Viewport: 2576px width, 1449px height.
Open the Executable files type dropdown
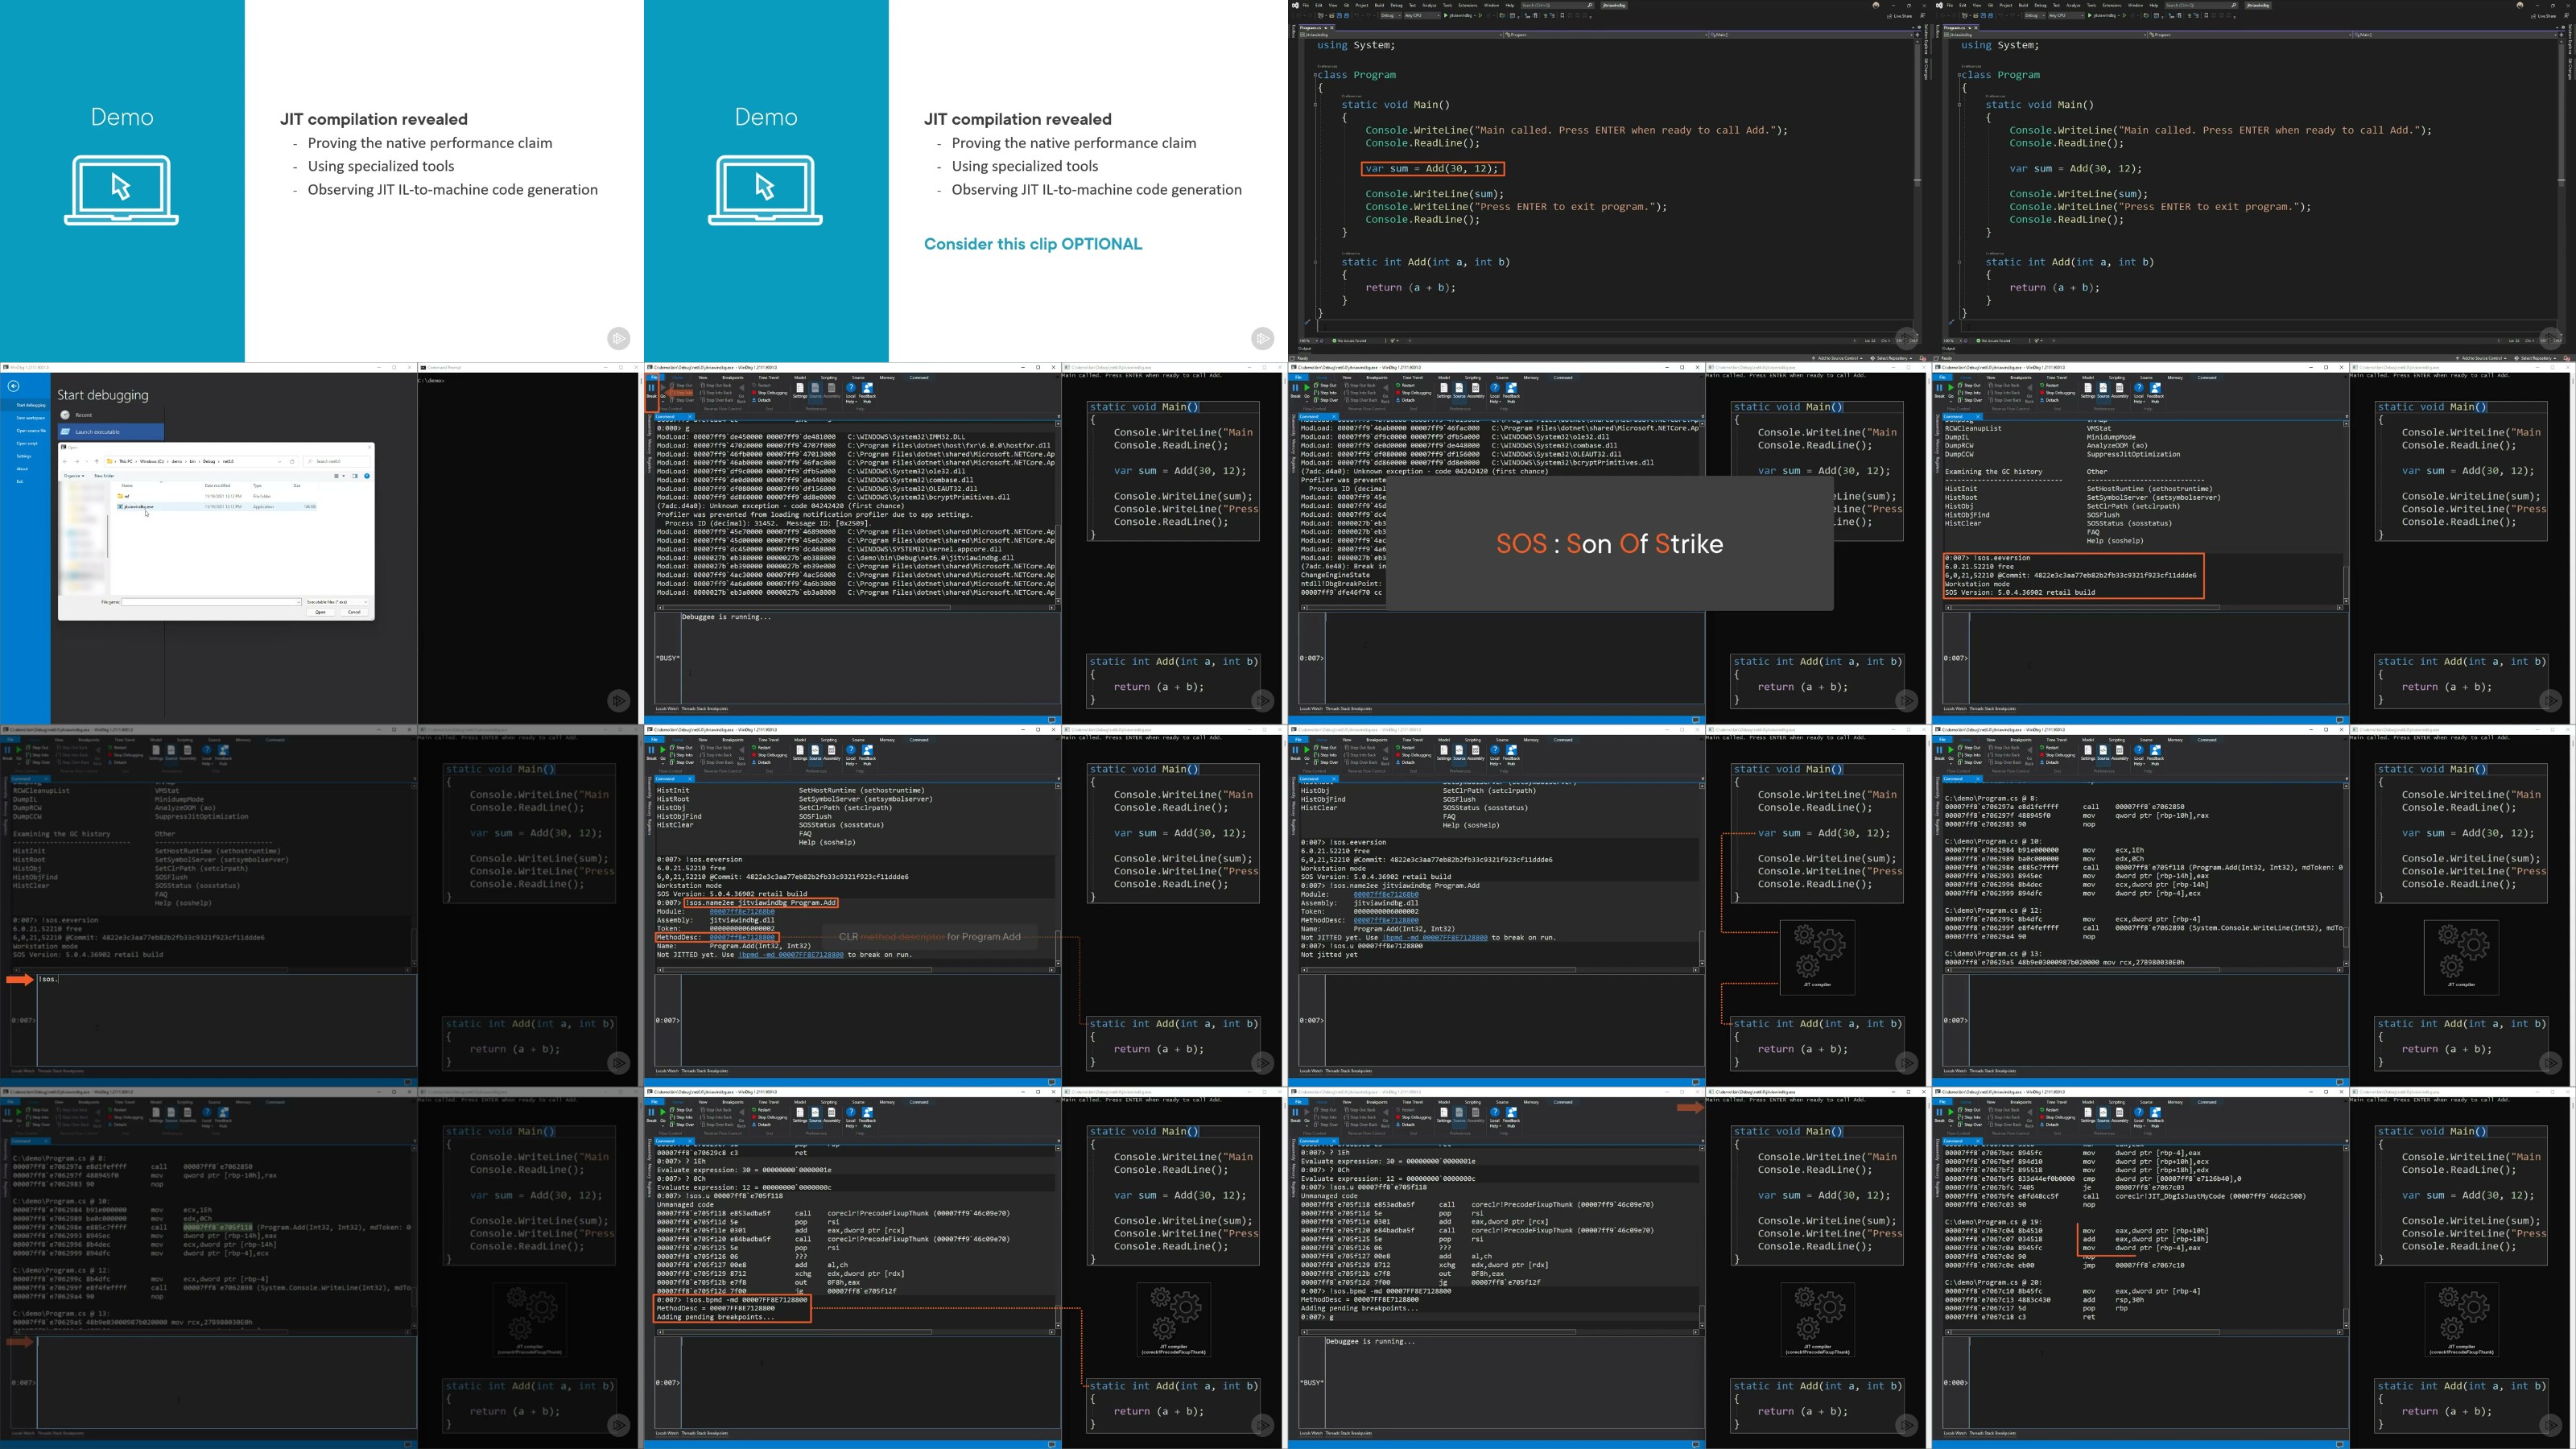[337, 602]
